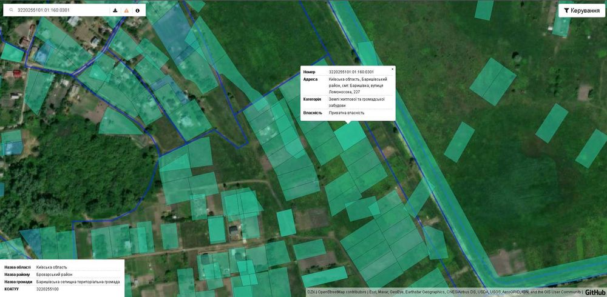
Task: Click the 'Номер' label in popup
Action: [x=309, y=72]
